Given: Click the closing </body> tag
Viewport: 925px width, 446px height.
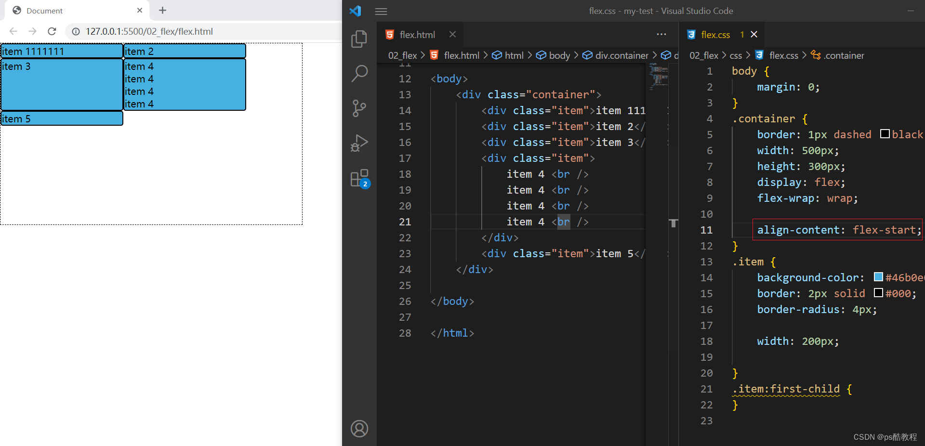Looking at the screenshot, I should pos(452,301).
